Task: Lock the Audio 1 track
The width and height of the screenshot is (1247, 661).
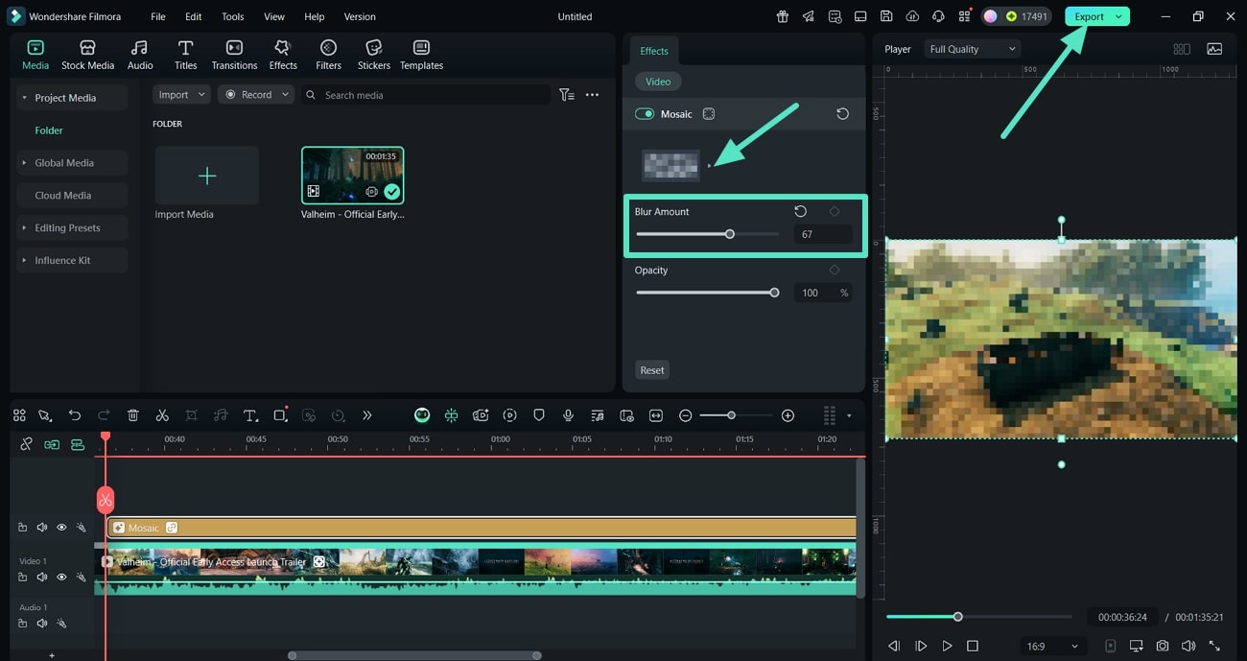Action: pyautogui.click(x=22, y=624)
